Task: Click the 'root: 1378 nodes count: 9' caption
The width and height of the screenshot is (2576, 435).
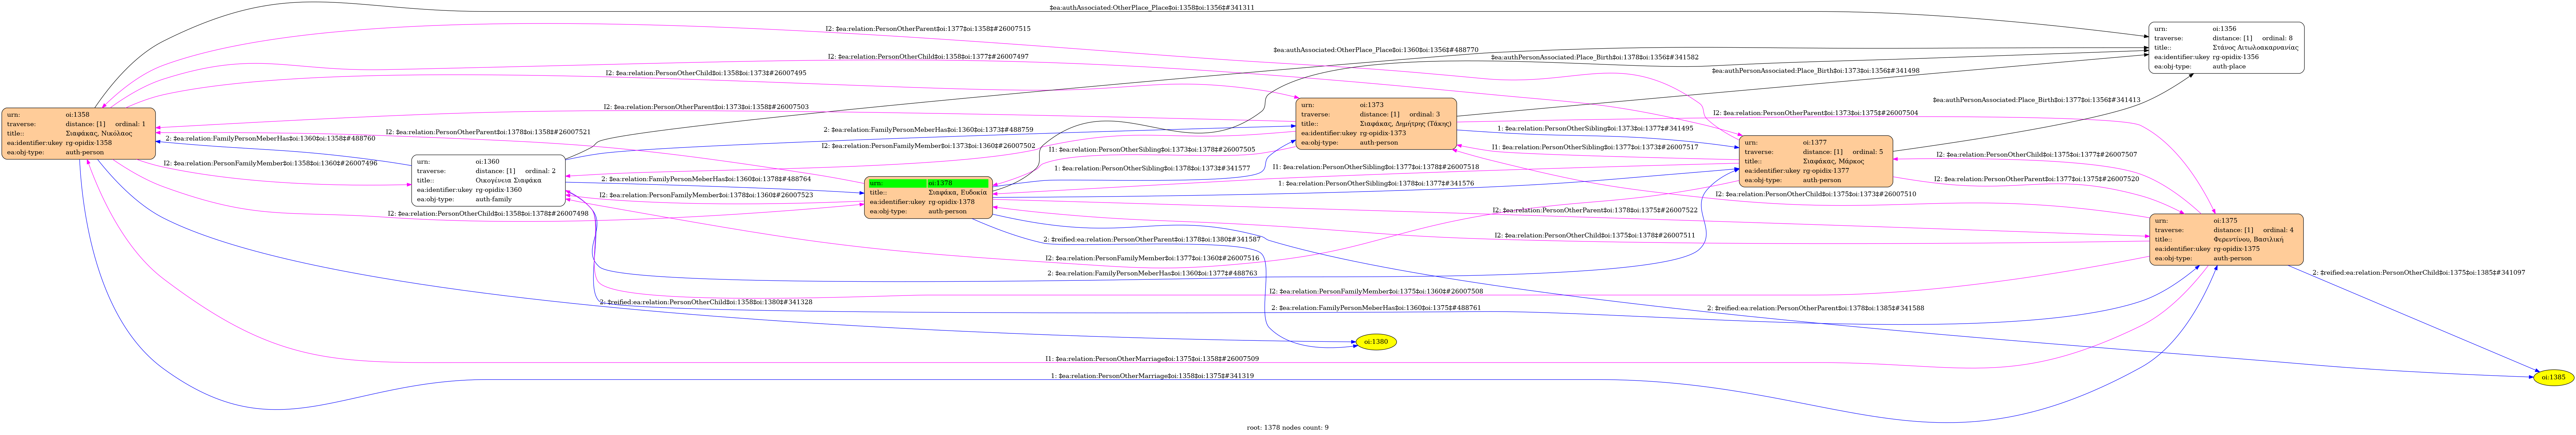Action: pos(1287,427)
